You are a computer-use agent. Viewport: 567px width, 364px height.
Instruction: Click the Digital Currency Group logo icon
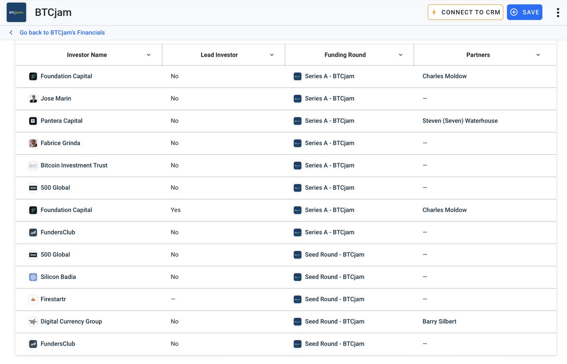click(x=33, y=322)
